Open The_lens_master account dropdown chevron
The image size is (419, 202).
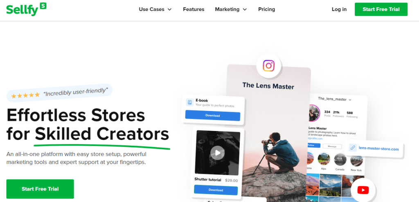pyautogui.click(x=350, y=100)
